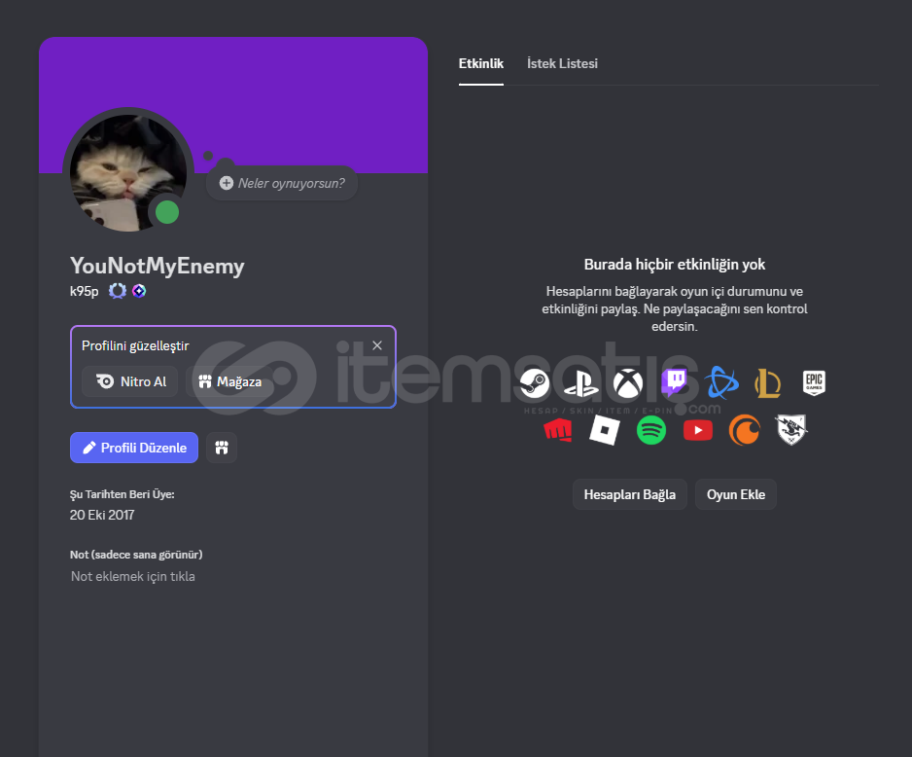Screen dimensions: 912x757
Task: Click the YouNotMyEnemy display name
Action: tap(158, 266)
